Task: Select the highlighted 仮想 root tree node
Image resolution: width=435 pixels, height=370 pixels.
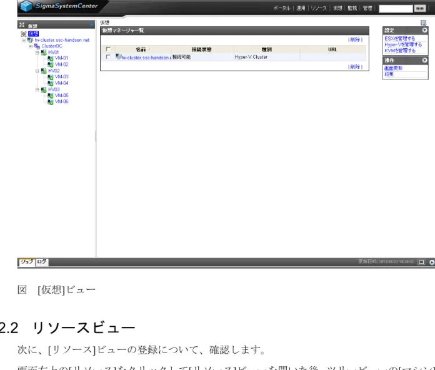Action: [33, 34]
